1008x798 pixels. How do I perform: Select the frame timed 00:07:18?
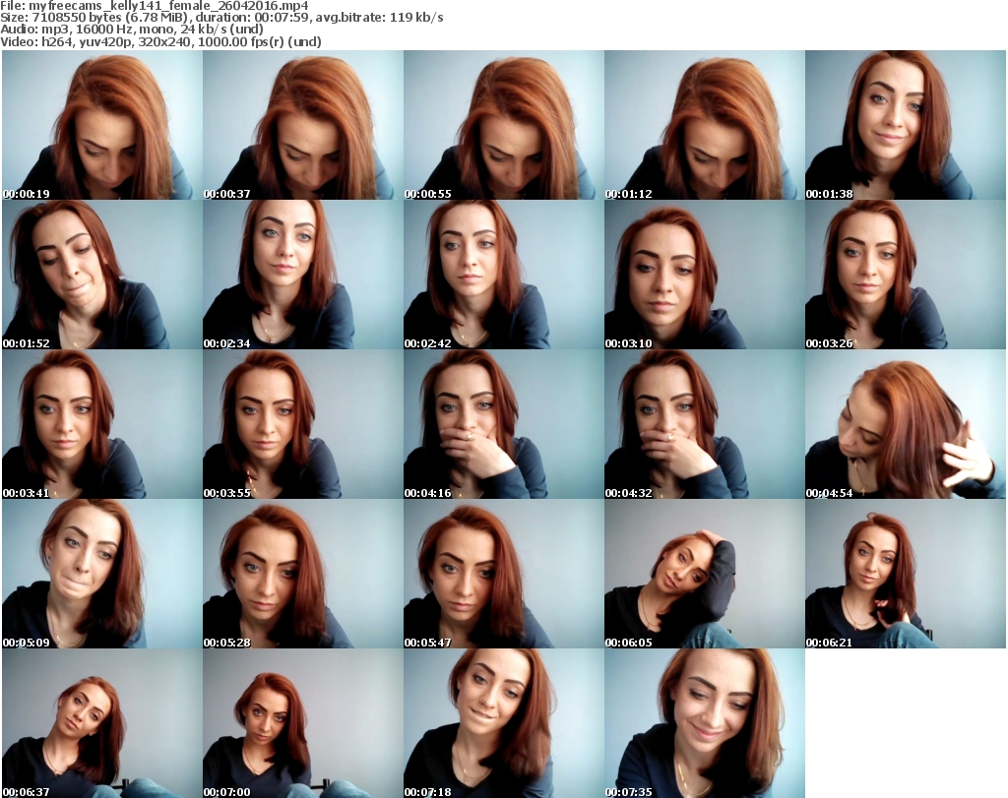click(x=503, y=723)
